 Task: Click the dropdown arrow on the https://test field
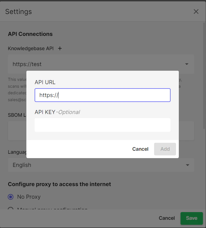[187, 64]
